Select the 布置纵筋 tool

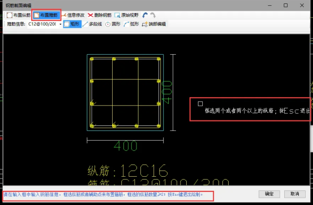pos(17,15)
